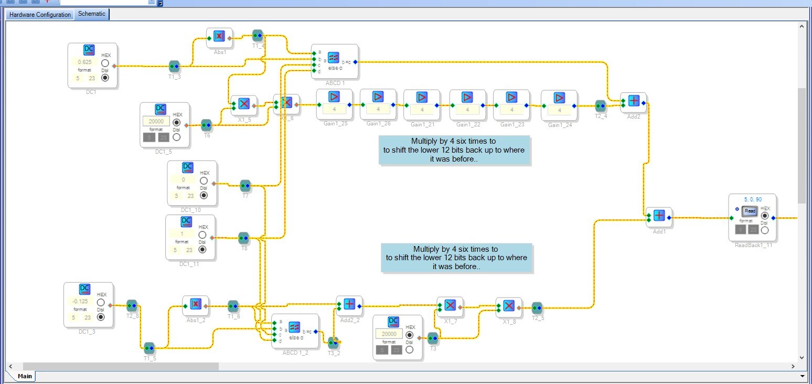Open the dropdown arrow at top toolbar

[152, 2]
